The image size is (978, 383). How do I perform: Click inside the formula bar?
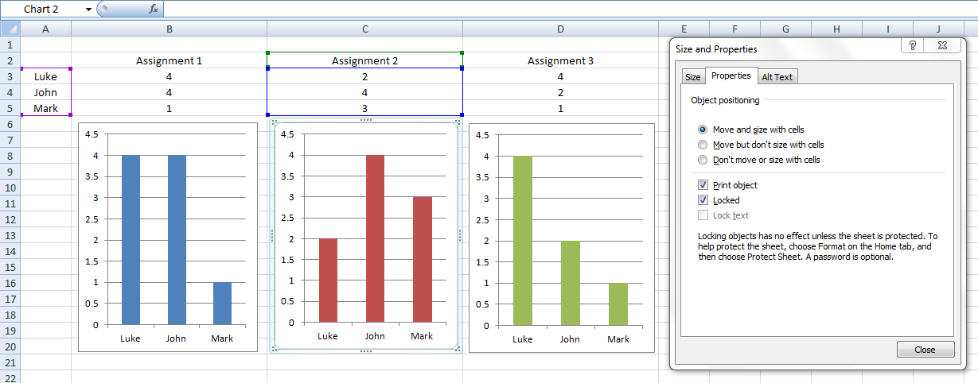(x=557, y=9)
